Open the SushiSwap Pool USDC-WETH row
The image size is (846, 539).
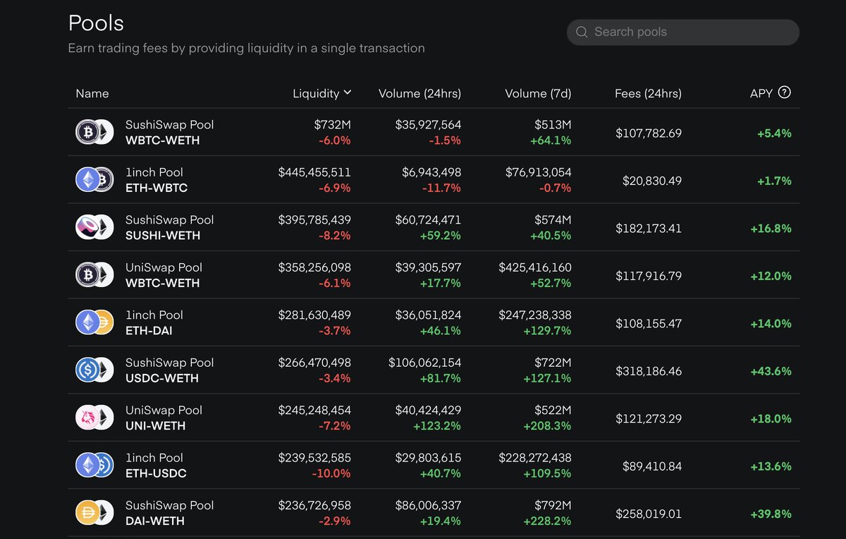pos(434,370)
